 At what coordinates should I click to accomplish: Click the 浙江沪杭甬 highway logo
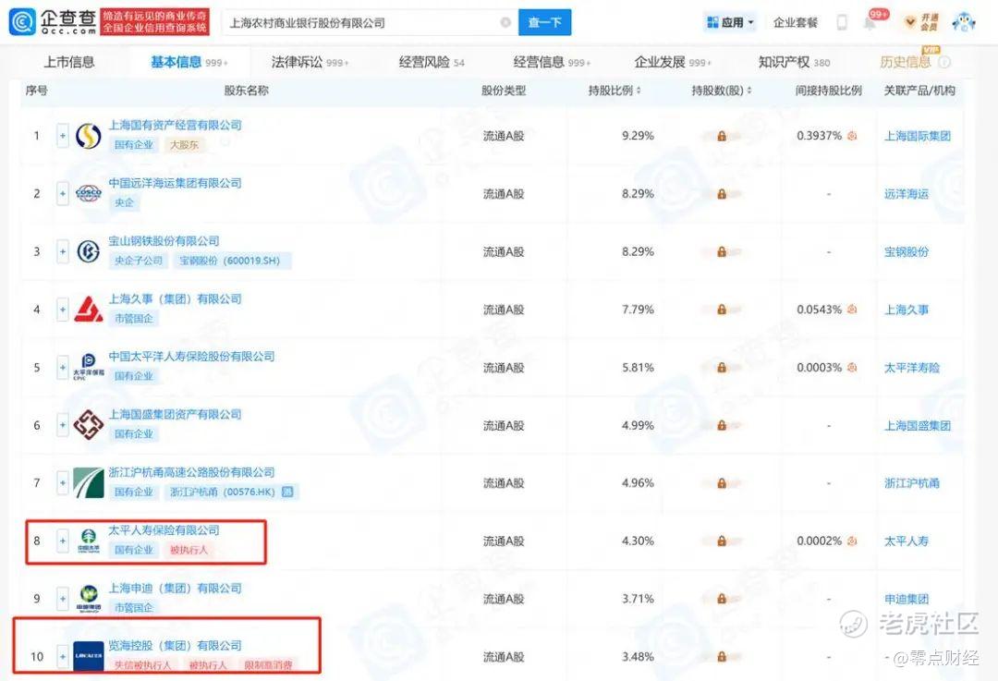[x=89, y=483]
